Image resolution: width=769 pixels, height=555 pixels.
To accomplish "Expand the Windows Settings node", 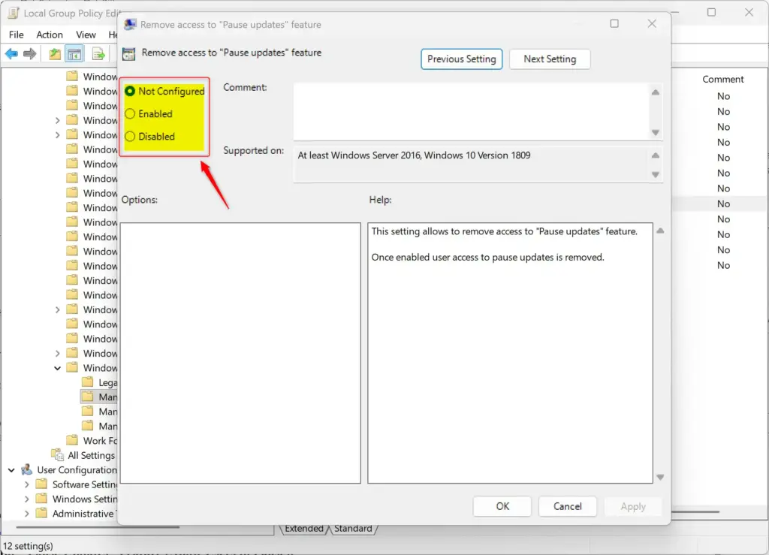I will point(27,499).
